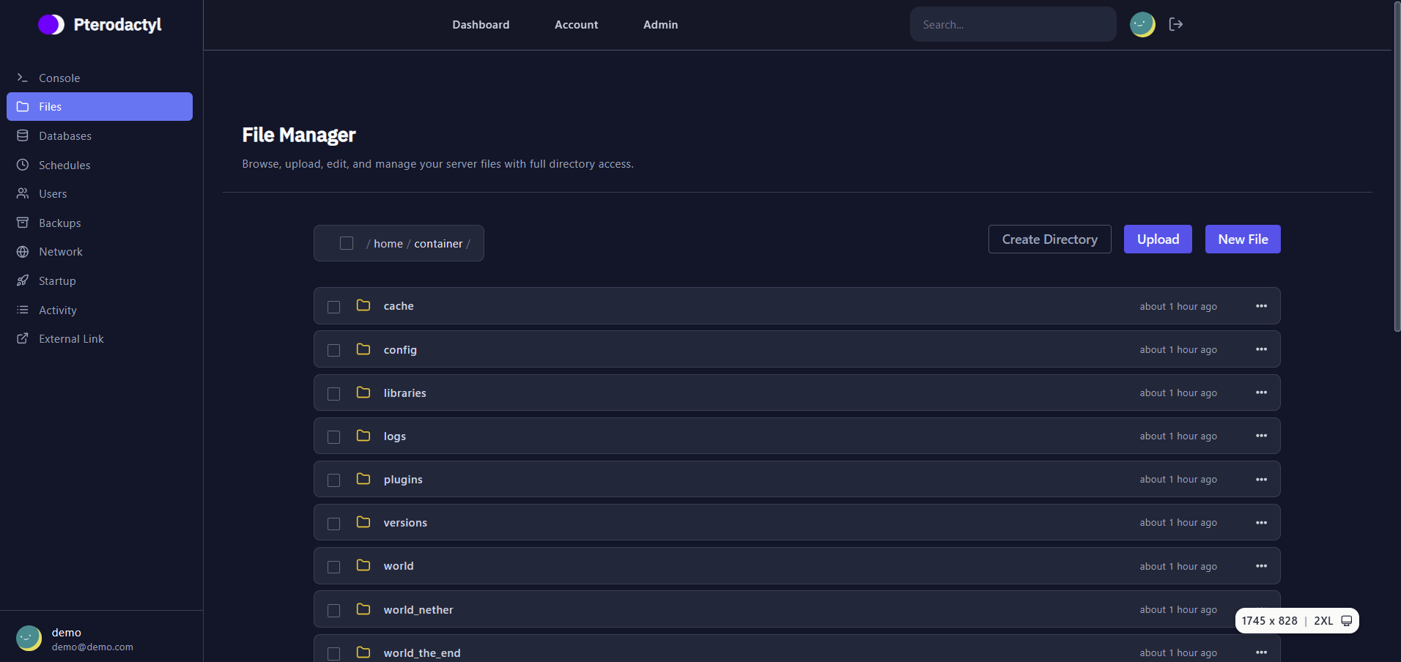
Task: Click the Search field in the top bar
Action: (1013, 24)
